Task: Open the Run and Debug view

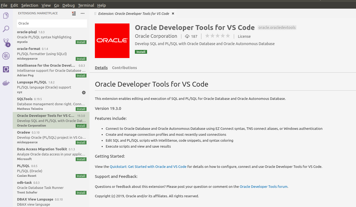Action: 6,56
